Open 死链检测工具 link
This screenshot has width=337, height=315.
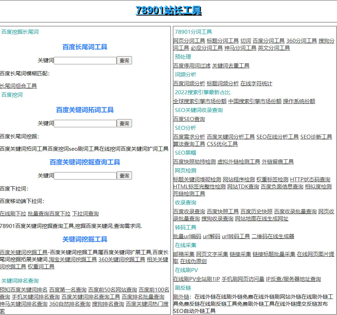(x=189, y=194)
